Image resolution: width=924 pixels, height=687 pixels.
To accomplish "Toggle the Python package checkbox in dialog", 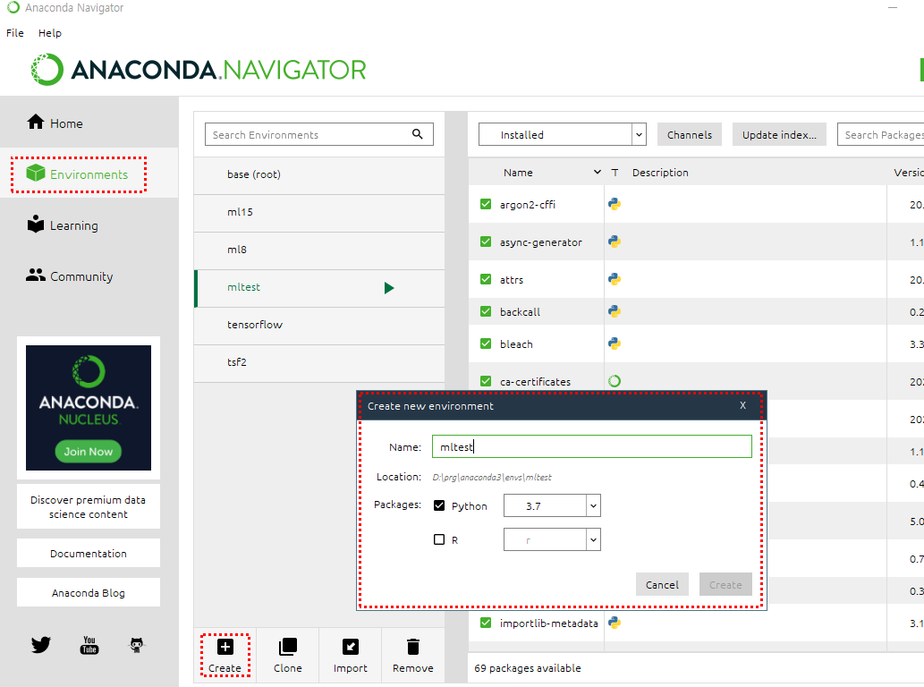I will click(x=439, y=505).
